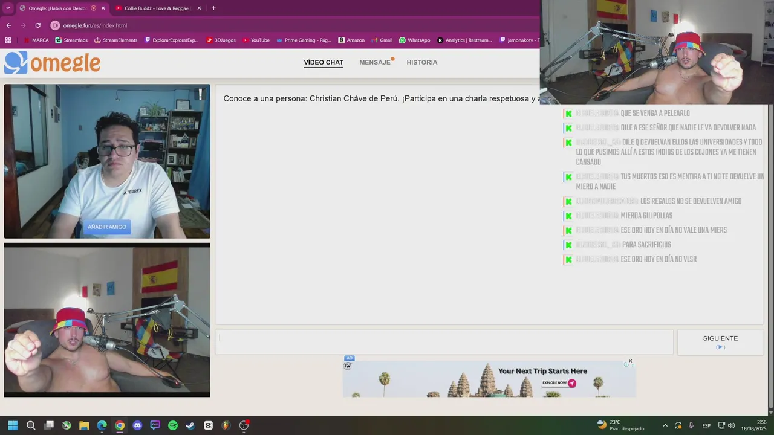This screenshot has height=435, width=774.
Task: Click your own webcam preview video
Action: (107, 320)
